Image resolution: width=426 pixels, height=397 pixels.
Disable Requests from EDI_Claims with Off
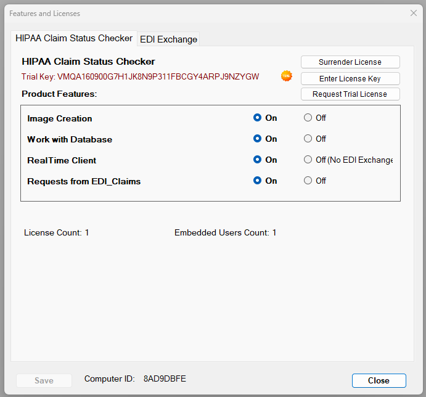(315, 181)
